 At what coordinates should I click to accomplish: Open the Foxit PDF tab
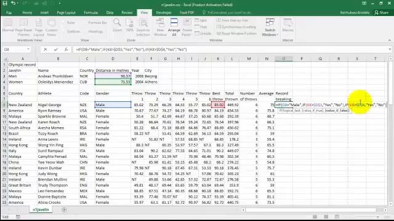tap(187, 12)
